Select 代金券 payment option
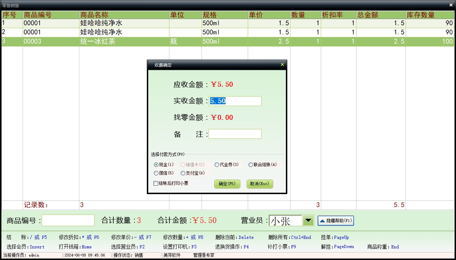Image resolution: width=456 pixels, height=260 pixels. 217,165
